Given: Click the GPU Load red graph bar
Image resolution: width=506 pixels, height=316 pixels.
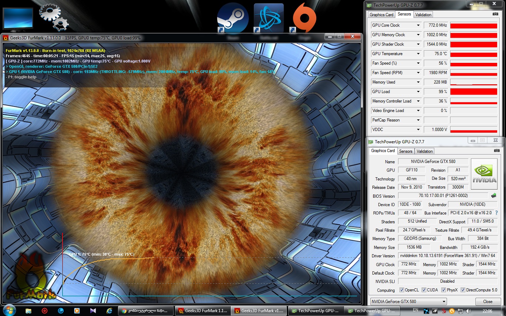Looking at the screenshot, I should point(473,92).
